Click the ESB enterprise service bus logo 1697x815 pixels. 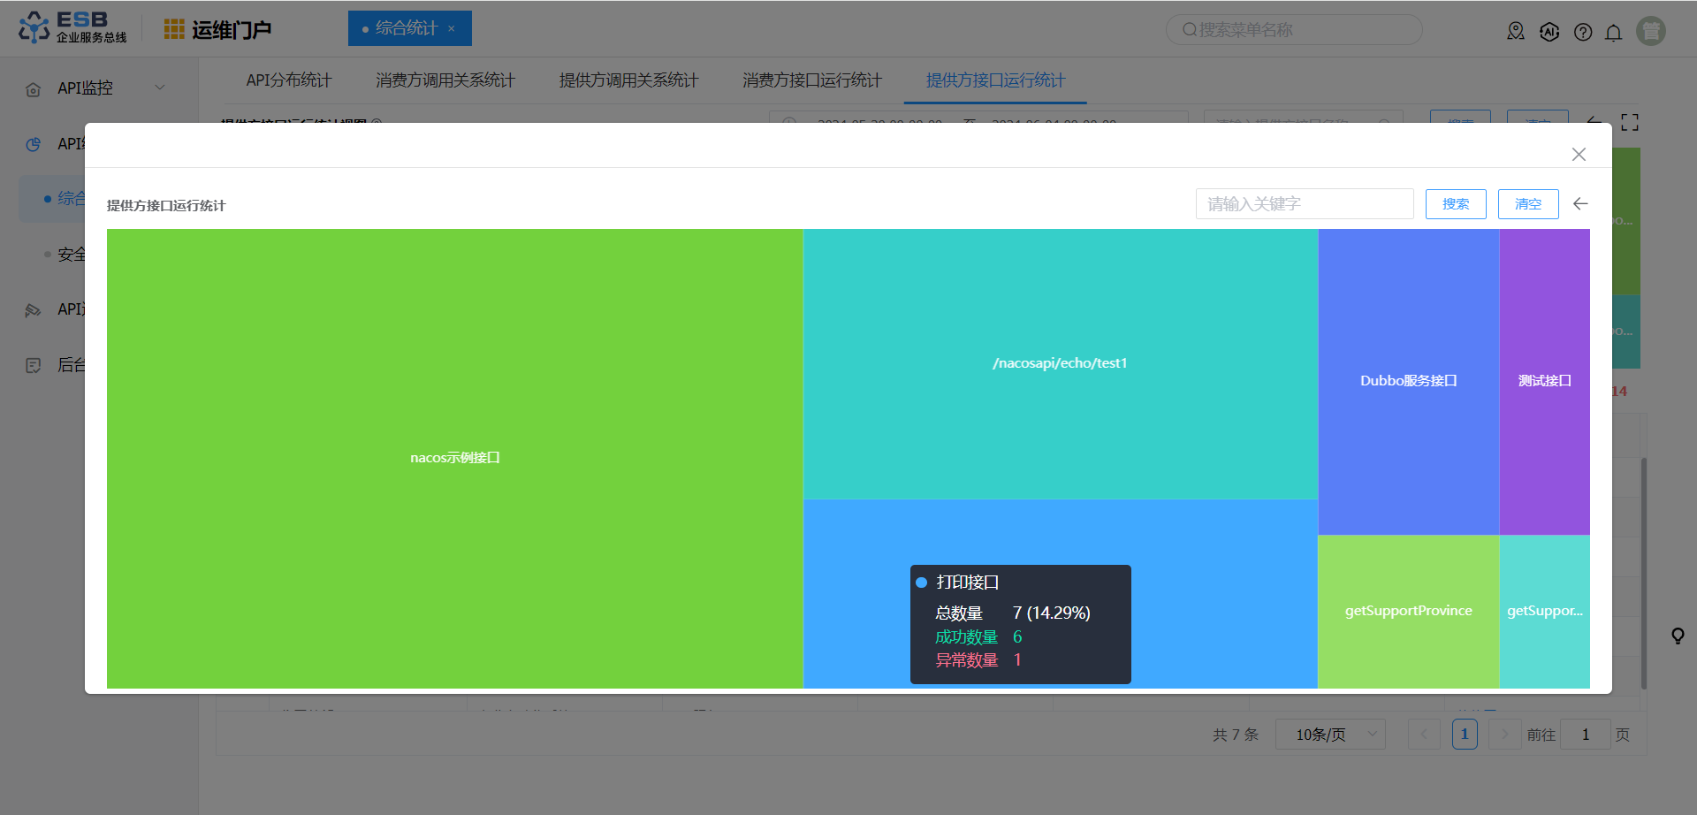72,27
